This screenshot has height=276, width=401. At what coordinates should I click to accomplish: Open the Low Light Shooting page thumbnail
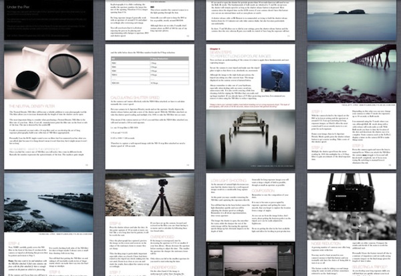pyautogui.click(x=251, y=225)
